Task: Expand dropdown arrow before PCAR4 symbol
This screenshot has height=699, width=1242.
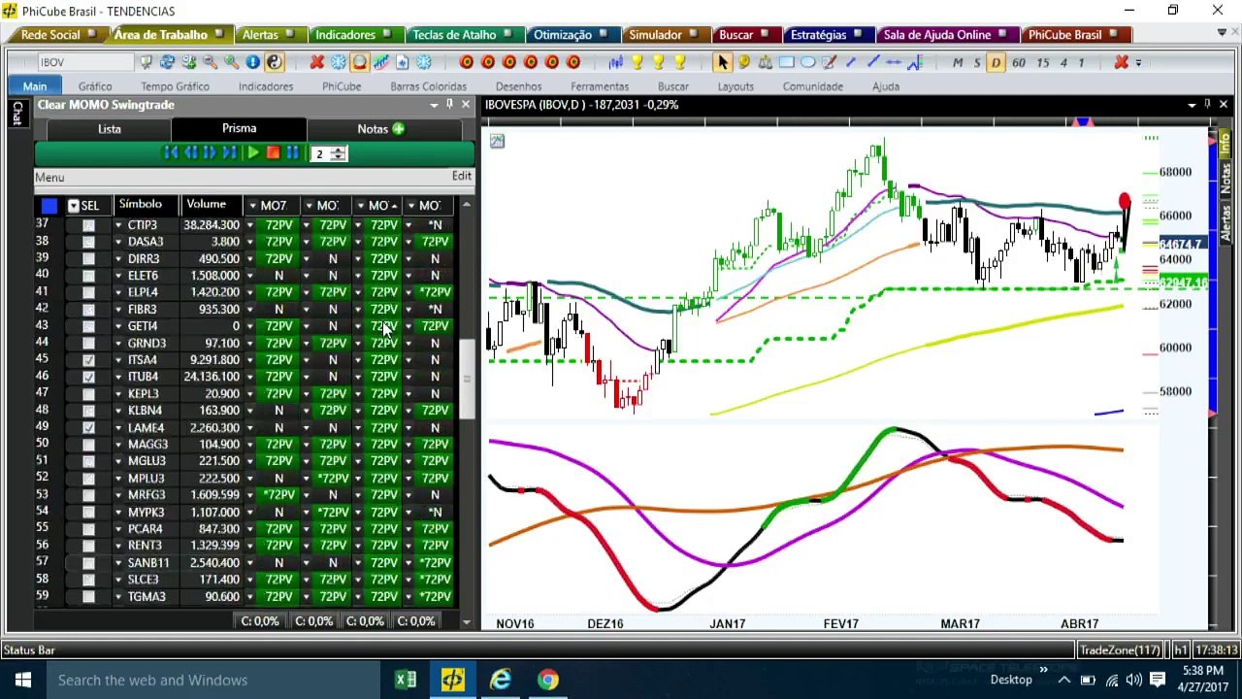Action: pyautogui.click(x=118, y=529)
